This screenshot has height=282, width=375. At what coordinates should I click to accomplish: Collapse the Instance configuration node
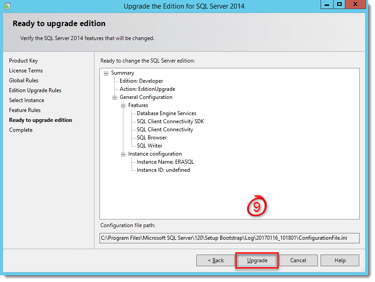(123, 154)
